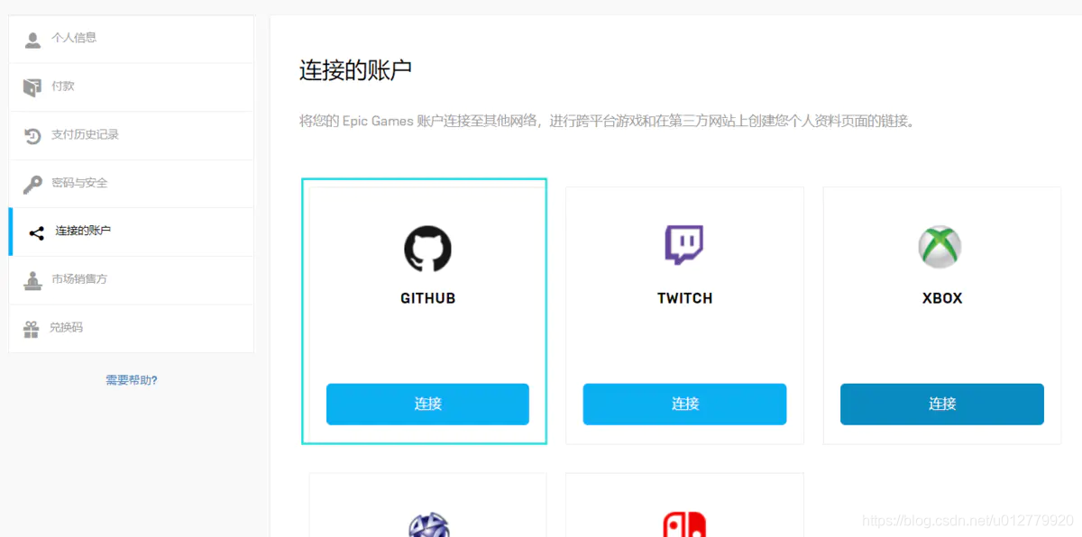This screenshot has width=1082, height=537.
Task: Click the person icon beside 个人信息
Action: [x=33, y=40]
